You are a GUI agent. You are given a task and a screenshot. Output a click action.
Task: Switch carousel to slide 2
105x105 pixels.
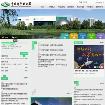97,67
